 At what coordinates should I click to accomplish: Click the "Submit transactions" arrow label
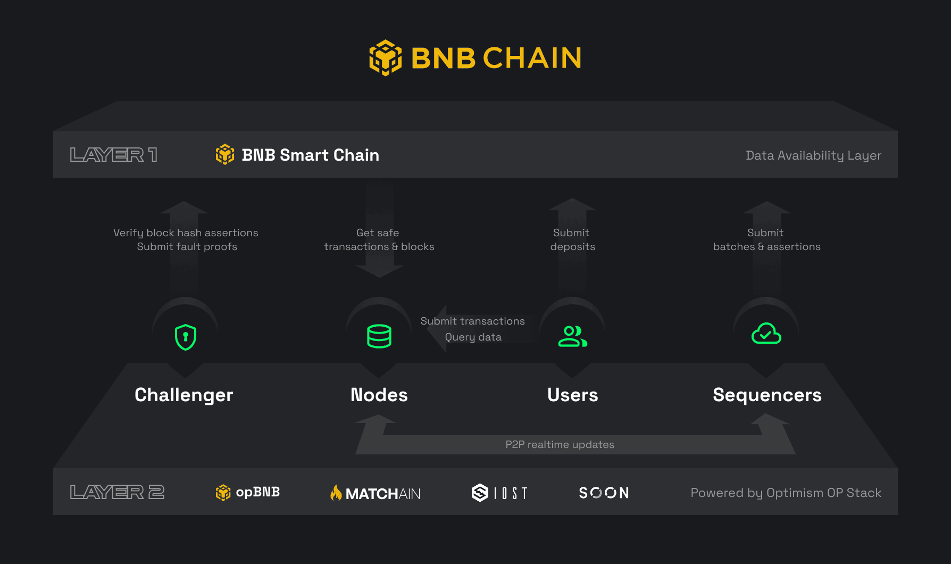coord(472,321)
